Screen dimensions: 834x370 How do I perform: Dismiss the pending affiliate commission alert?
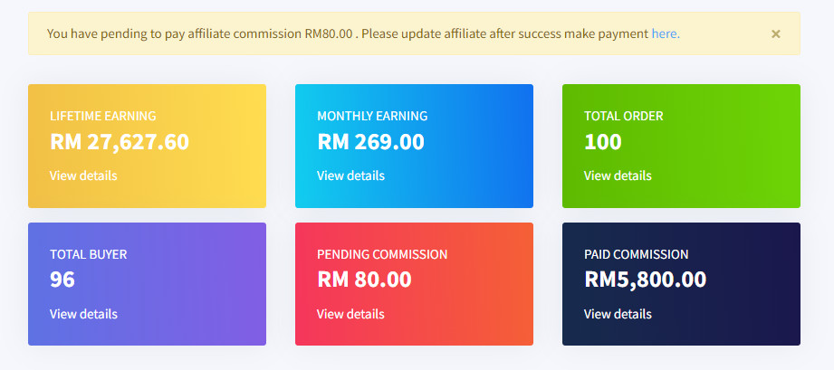[x=775, y=34]
